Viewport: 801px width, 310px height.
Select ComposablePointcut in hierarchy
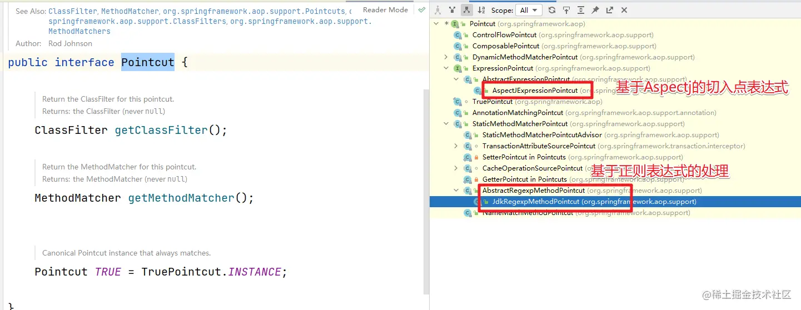[615, 46]
